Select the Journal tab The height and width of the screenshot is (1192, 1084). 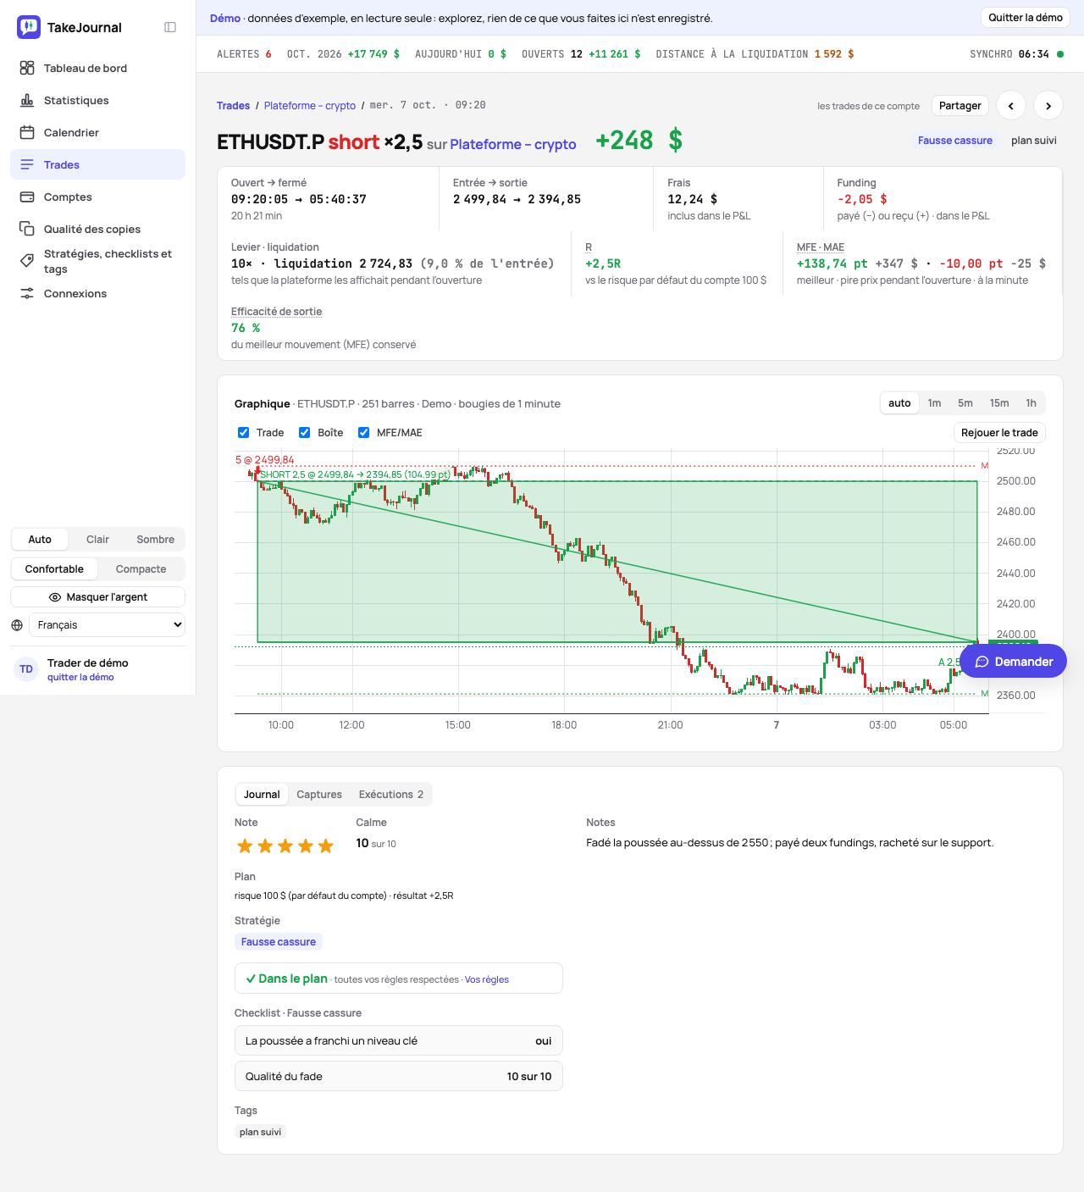(262, 795)
